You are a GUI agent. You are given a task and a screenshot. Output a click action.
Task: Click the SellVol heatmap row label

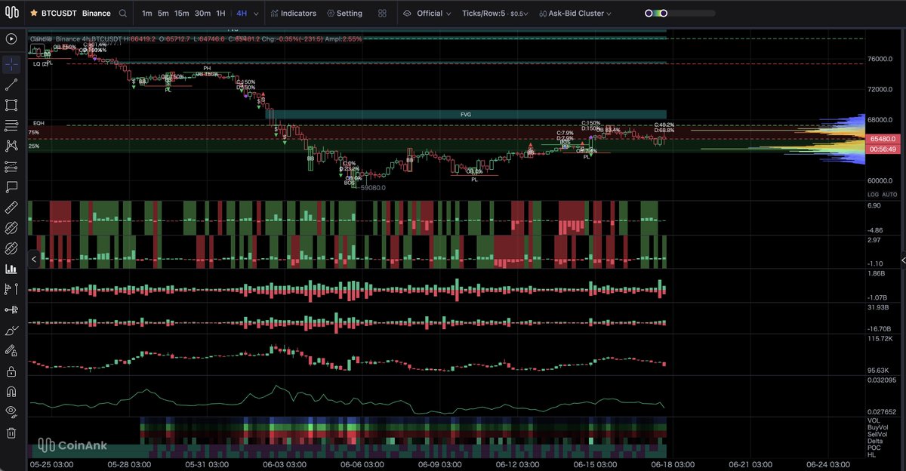[877, 434]
